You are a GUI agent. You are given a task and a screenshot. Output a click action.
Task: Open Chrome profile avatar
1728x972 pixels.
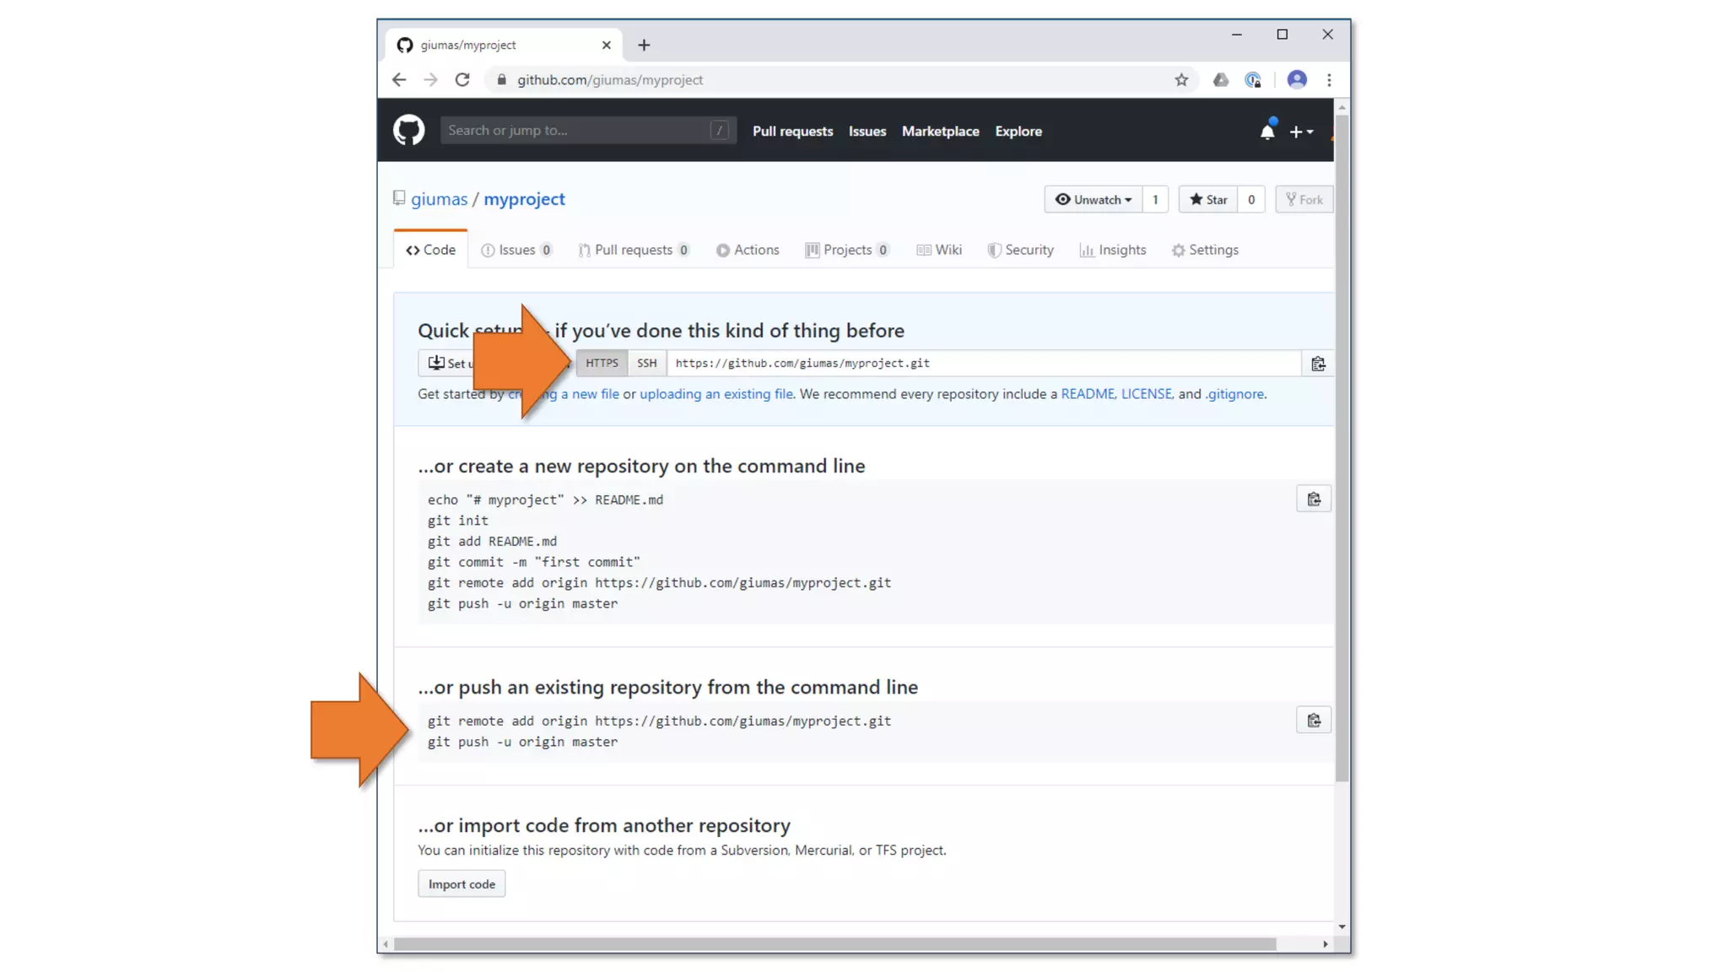pos(1296,80)
